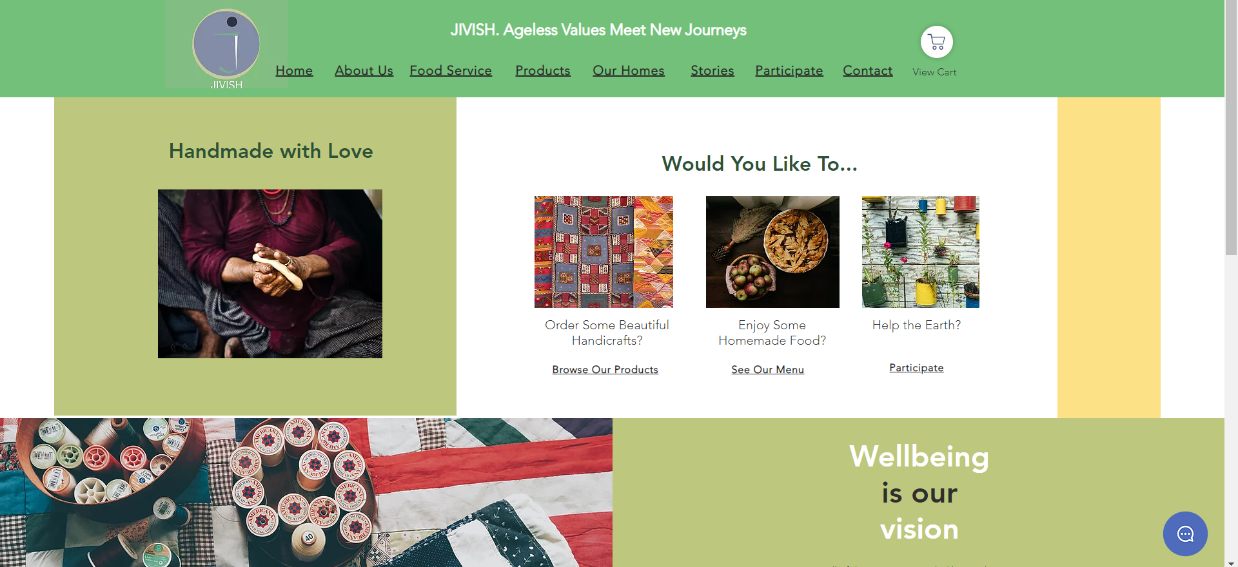This screenshot has width=1238, height=567.
Task: Open the chat bubble widget
Action: click(x=1185, y=533)
